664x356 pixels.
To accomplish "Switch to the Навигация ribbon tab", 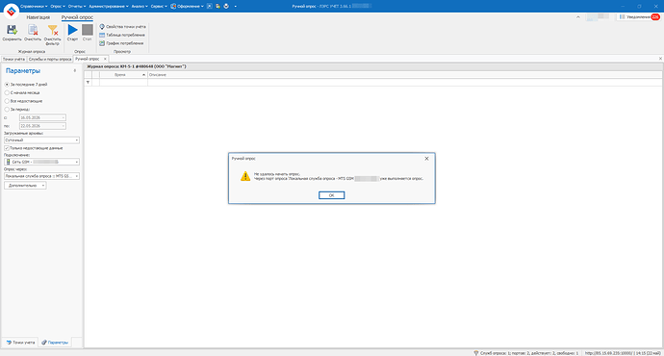I will point(38,17).
